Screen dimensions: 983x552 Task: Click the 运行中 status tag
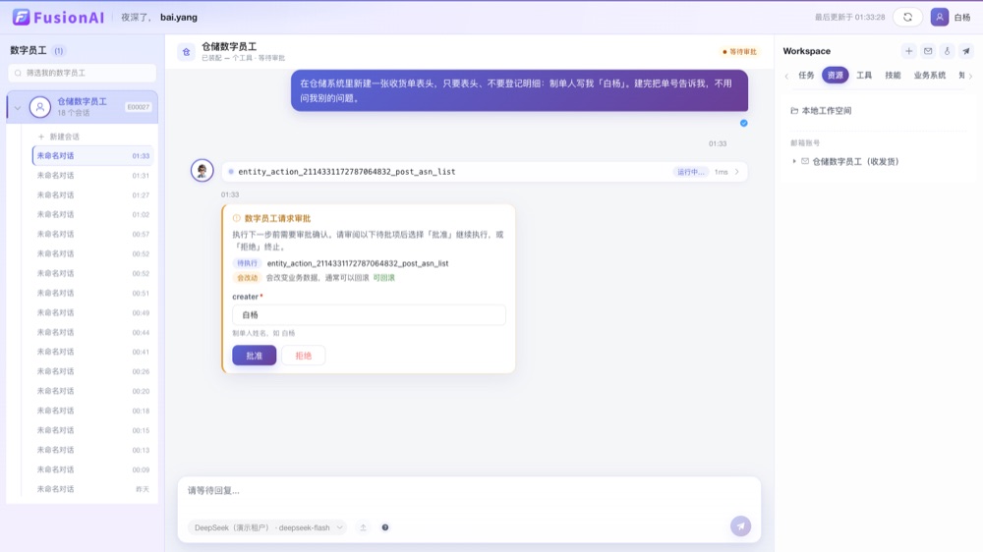[690, 172]
